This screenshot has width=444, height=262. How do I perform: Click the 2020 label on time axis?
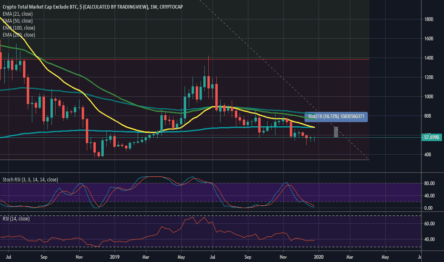tap(319, 257)
